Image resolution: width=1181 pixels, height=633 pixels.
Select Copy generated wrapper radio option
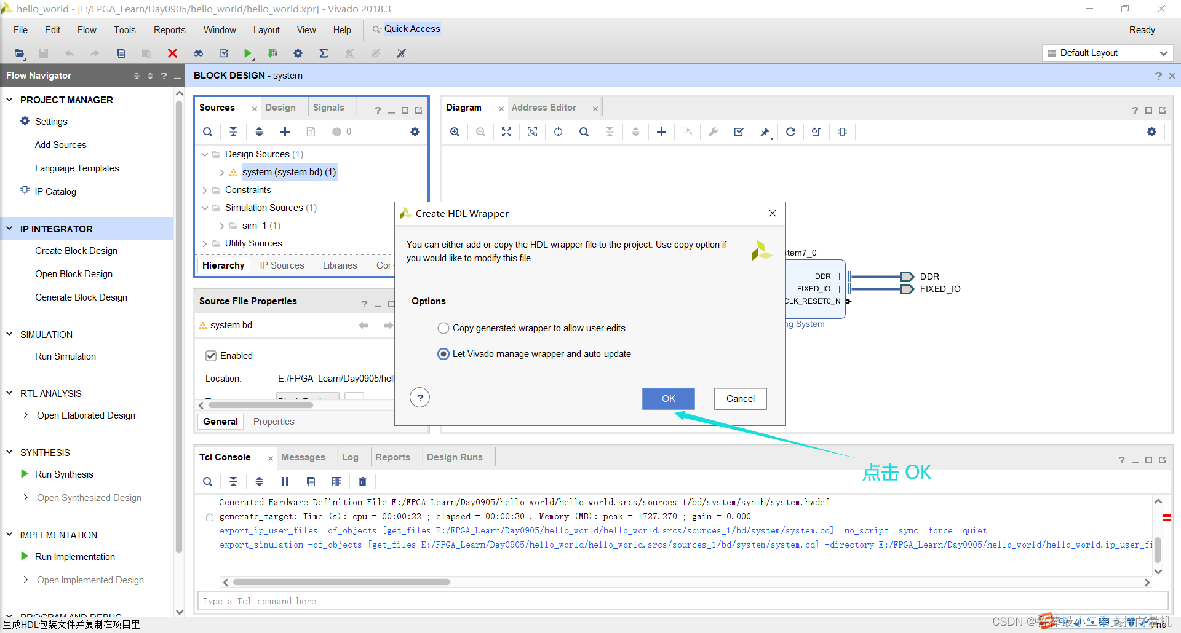pos(443,328)
